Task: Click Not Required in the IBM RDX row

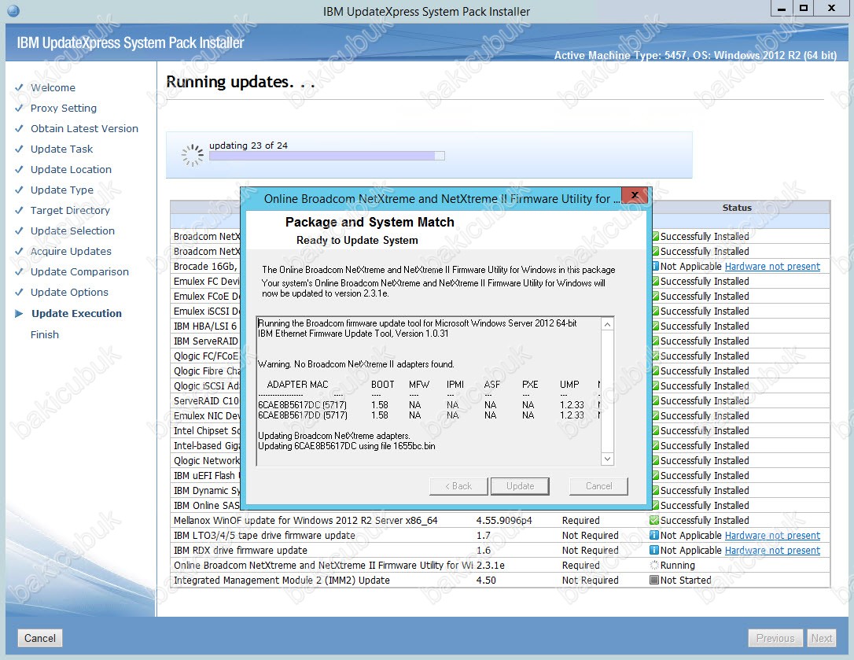Action: [591, 551]
